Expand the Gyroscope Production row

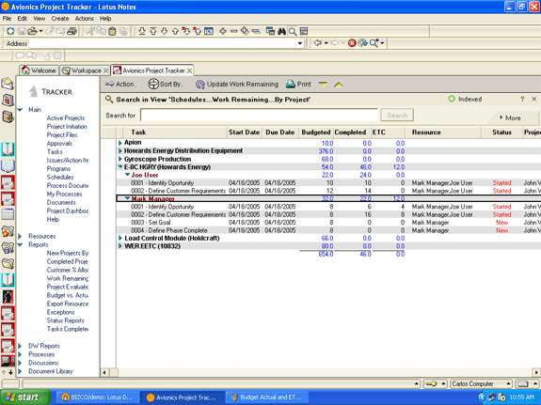tap(120, 159)
